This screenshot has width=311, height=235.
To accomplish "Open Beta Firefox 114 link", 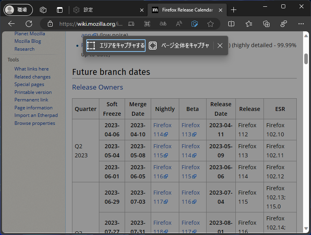I will pos(191,151).
